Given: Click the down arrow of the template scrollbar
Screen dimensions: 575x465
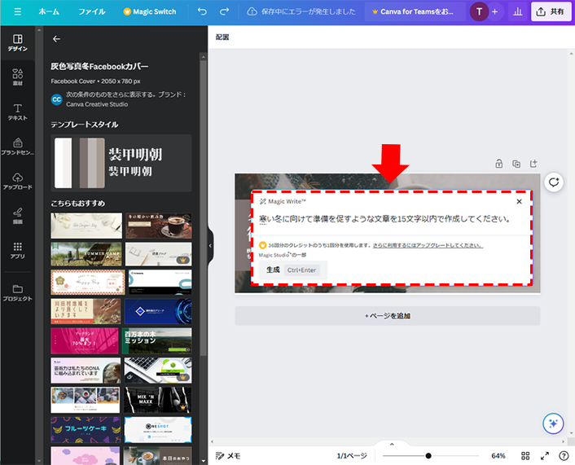Looking at the screenshot, I should pyautogui.click(x=203, y=461).
